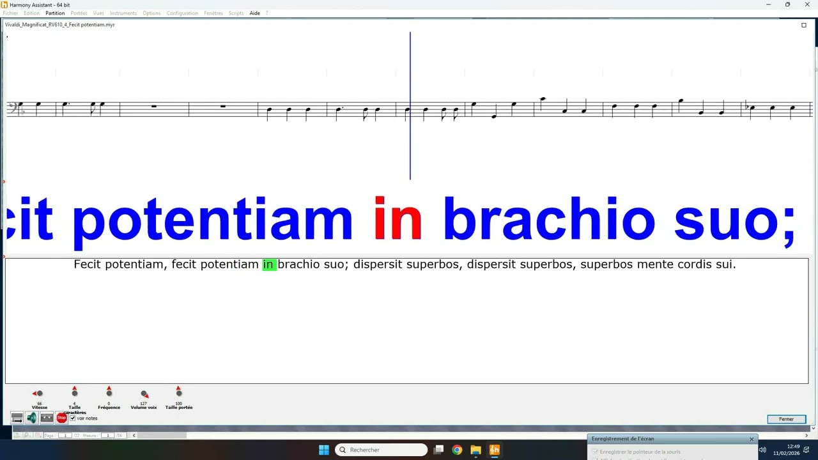Open the Vues menu
818x460 pixels.
click(x=98, y=13)
